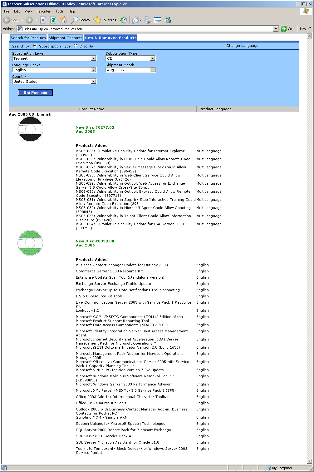
Task: Open Edit menu
Action: (17, 11)
